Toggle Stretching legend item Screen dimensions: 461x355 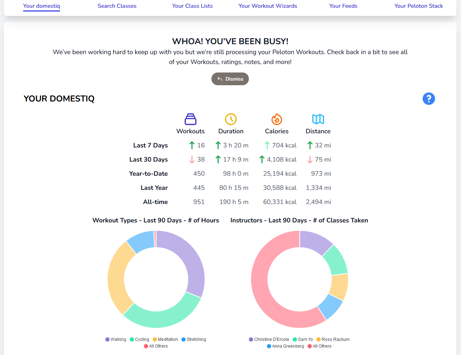click(194, 339)
